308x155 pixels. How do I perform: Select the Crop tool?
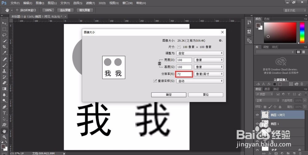[4, 47]
